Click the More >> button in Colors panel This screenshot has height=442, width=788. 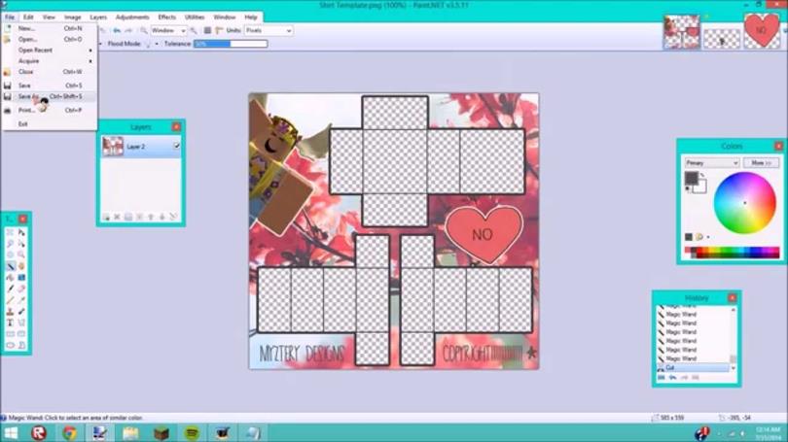(761, 163)
